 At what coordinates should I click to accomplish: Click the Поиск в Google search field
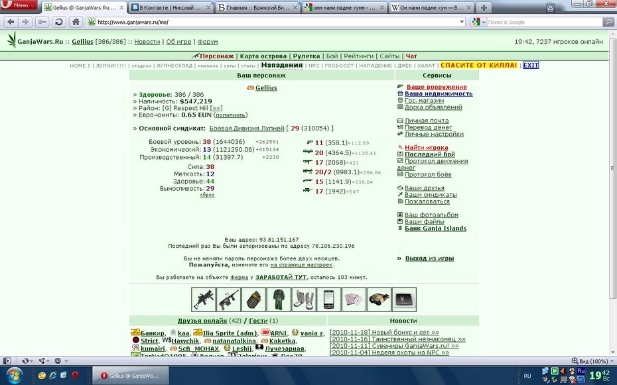tap(544, 22)
